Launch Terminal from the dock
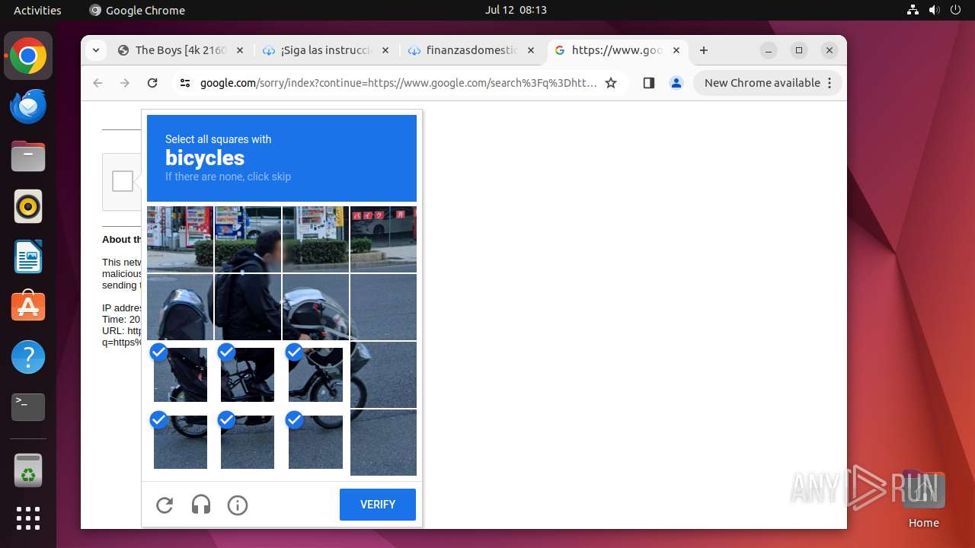This screenshot has height=548, width=975. pos(28,407)
